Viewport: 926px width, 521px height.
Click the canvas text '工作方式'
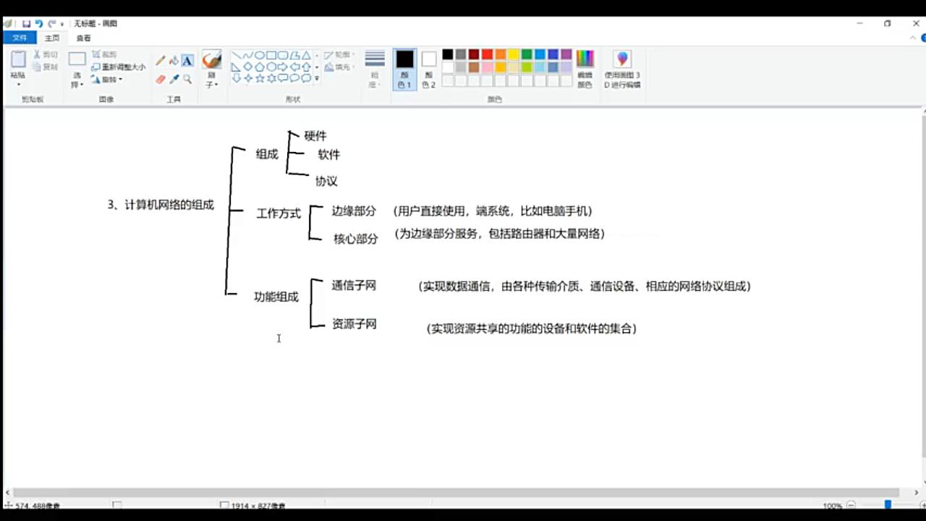click(x=279, y=213)
